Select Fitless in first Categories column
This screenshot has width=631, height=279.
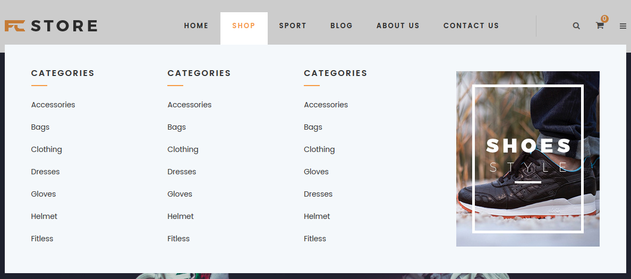[x=42, y=238]
